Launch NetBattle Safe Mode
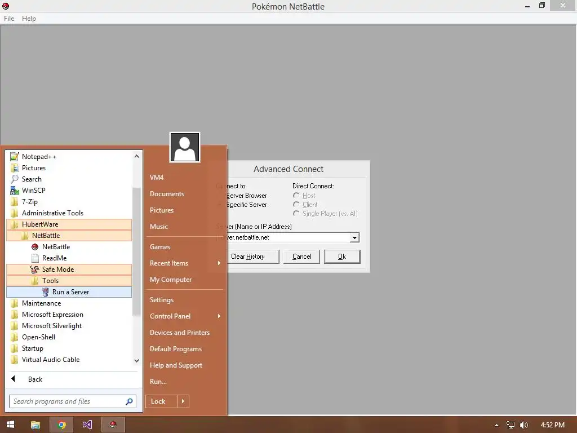The width and height of the screenshot is (577, 433). click(x=69, y=269)
